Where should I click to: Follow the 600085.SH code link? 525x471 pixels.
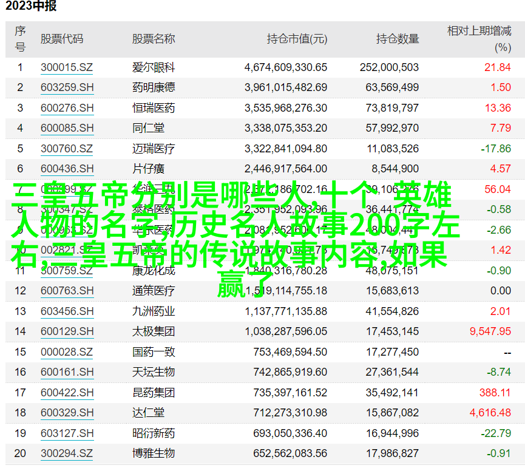point(67,128)
